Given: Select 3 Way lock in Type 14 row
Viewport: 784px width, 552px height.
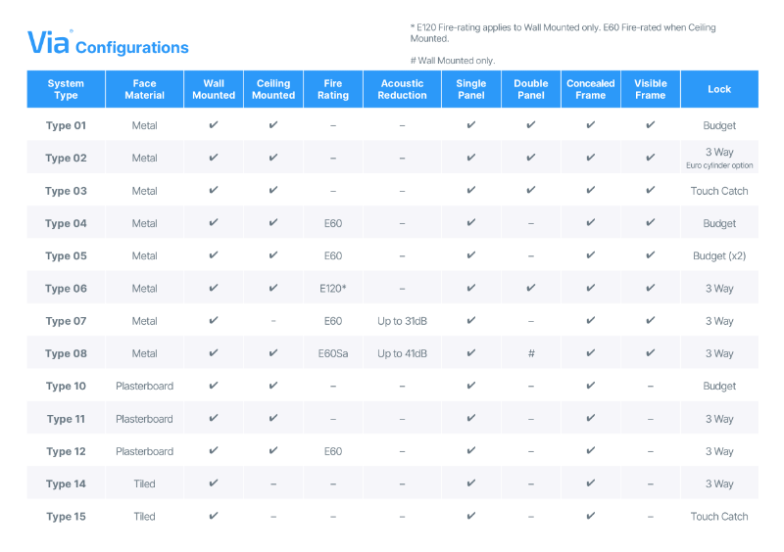Looking at the screenshot, I should pos(719,483).
